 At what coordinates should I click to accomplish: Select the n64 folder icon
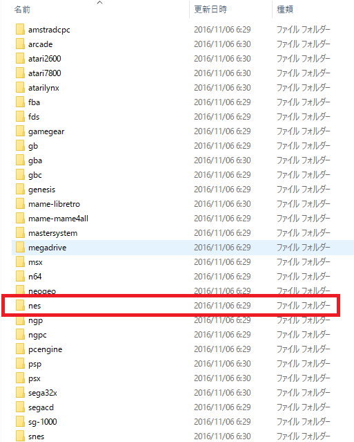[x=20, y=277]
